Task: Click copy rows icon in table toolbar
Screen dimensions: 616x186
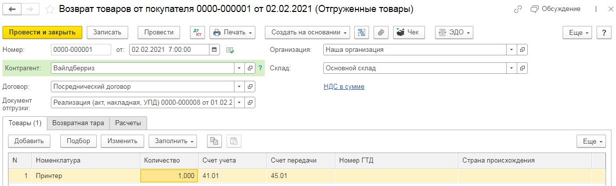Action: pos(214,141)
